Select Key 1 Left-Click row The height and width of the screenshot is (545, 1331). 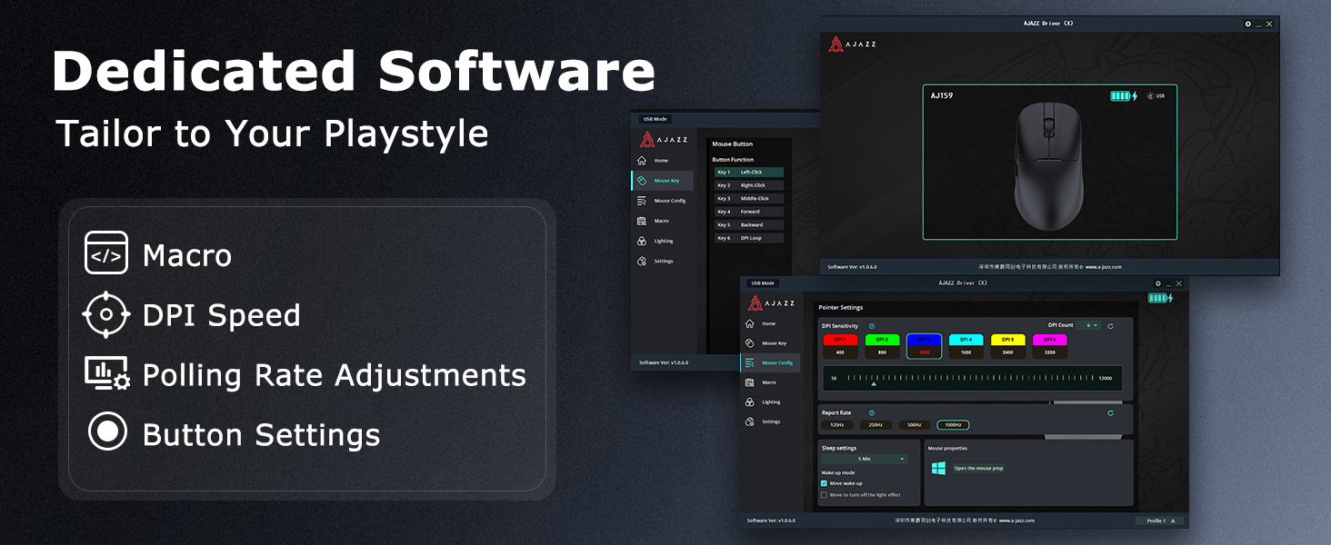tap(749, 172)
